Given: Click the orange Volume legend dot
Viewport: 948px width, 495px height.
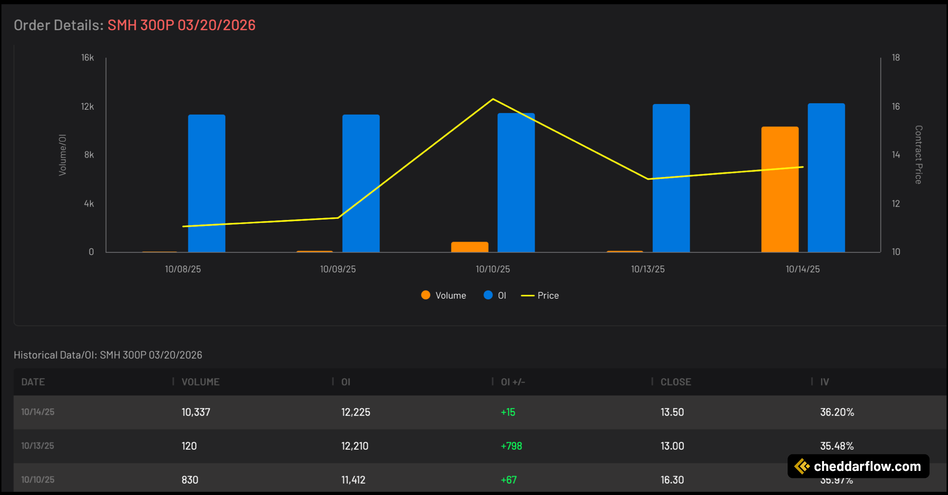Looking at the screenshot, I should [x=425, y=295].
